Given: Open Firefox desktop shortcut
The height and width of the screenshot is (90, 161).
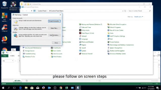Looking at the screenshot, I should pyautogui.click(x=5, y=39).
